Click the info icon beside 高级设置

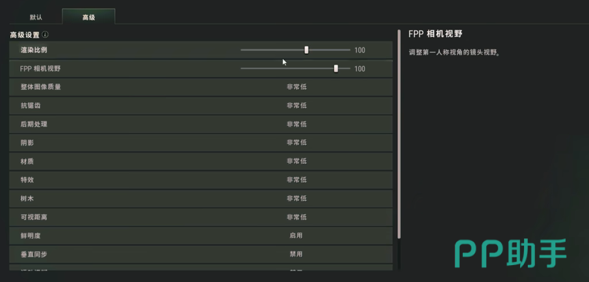[x=46, y=34]
